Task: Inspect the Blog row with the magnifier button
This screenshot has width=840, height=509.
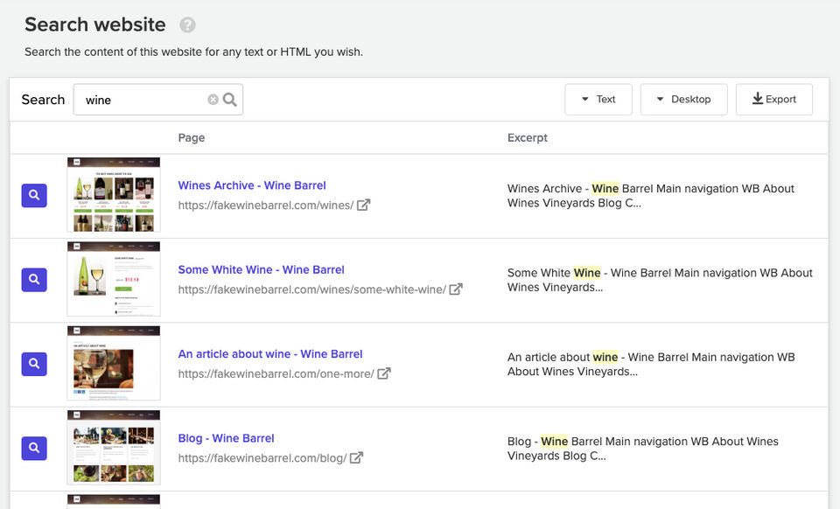Action: (x=34, y=448)
